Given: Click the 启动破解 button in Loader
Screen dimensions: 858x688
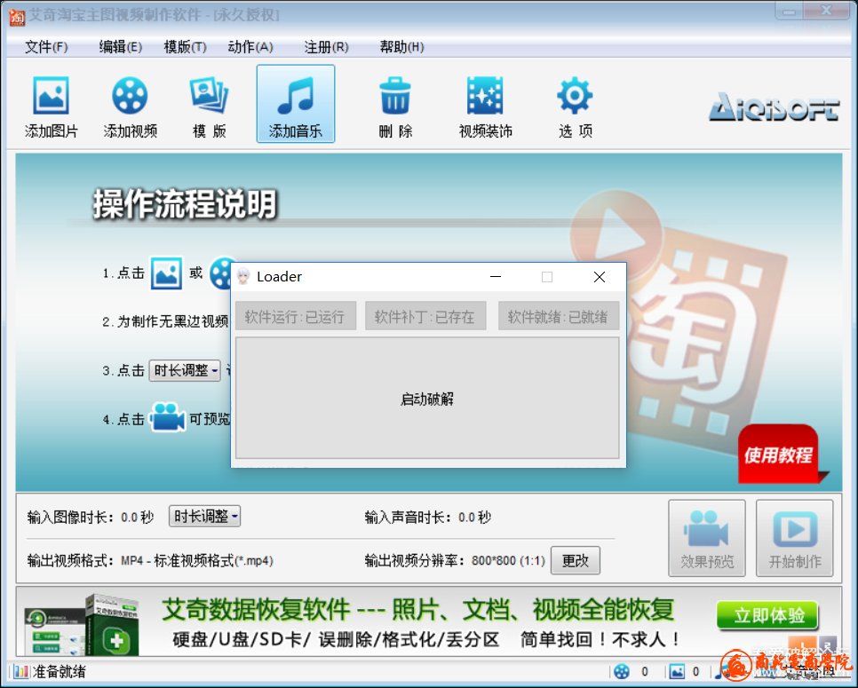Looking at the screenshot, I should pos(427,399).
